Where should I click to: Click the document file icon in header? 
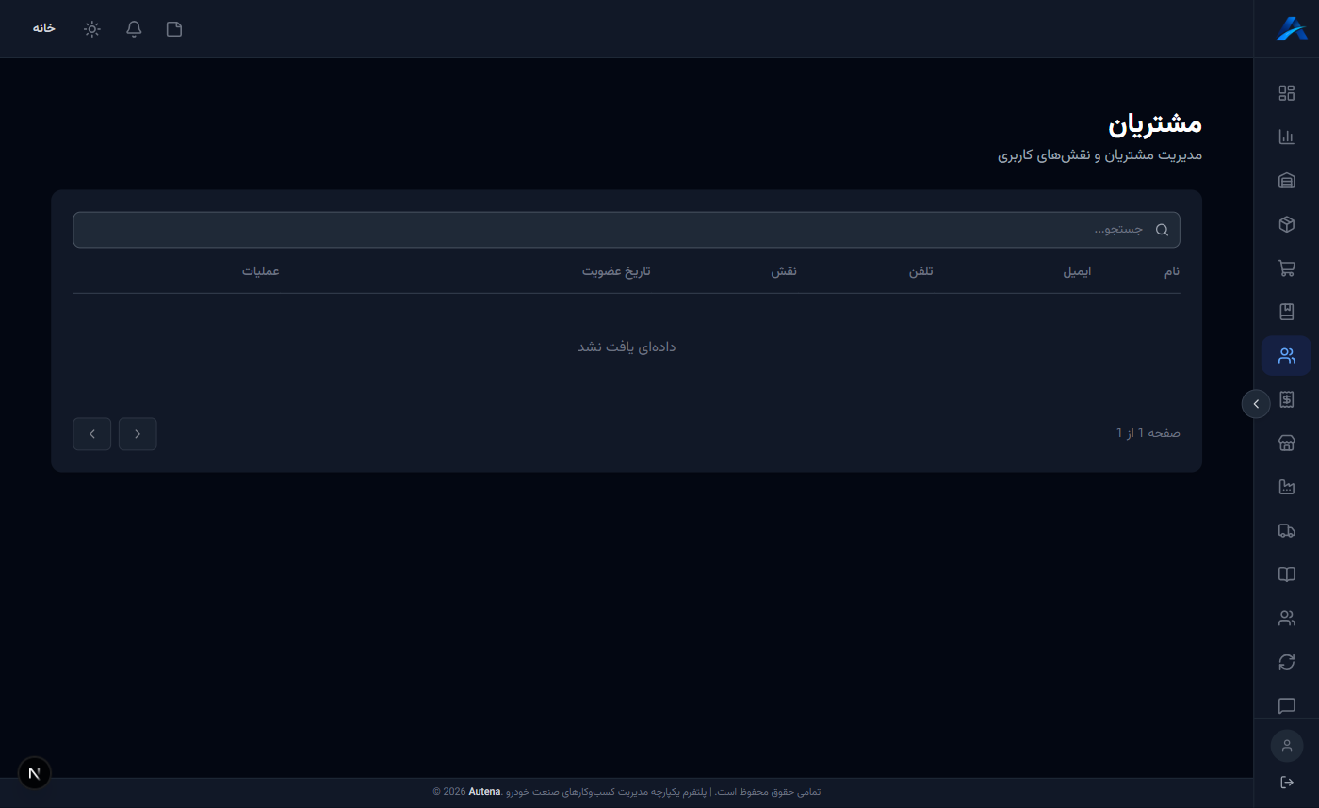coord(174,29)
